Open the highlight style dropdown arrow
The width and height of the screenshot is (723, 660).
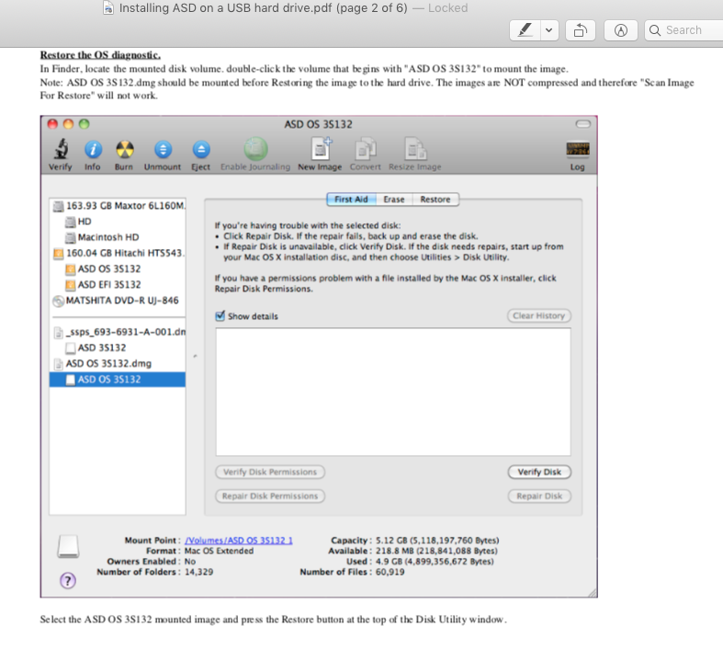pyautogui.click(x=549, y=30)
